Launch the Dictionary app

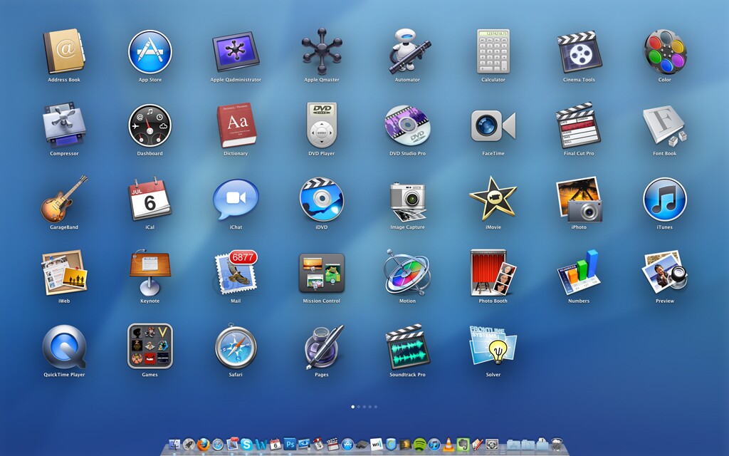coord(236,125)
